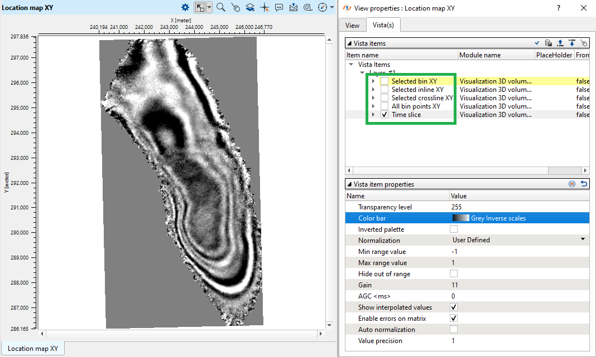Viewport: 596px width, 357px height.
Task: Expand the Selected inline XY item
Action: [x=373, y=90]
